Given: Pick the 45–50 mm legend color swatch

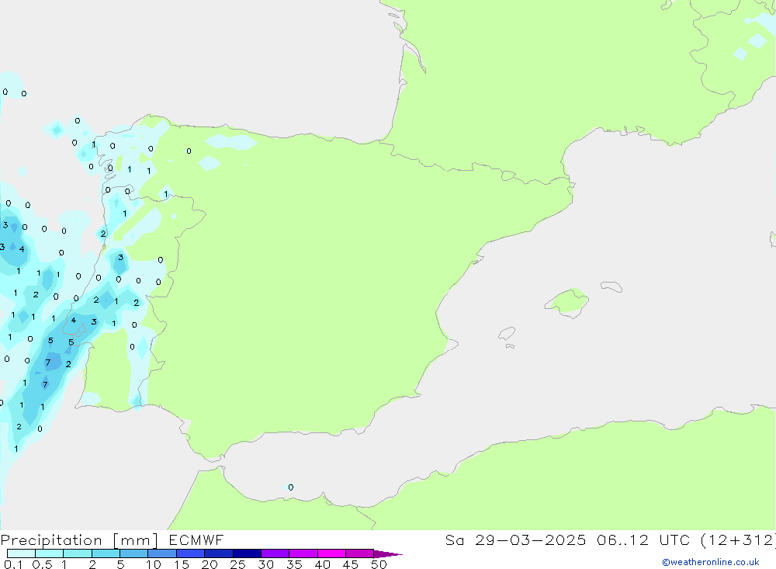Looking at the screenshot, I should [360, 553].
